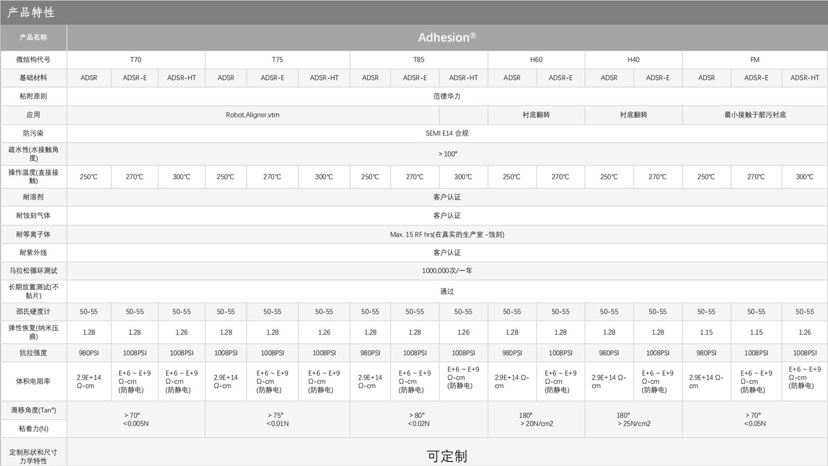
Task: Select the FM column header
Action: click(x=754, y=60)
